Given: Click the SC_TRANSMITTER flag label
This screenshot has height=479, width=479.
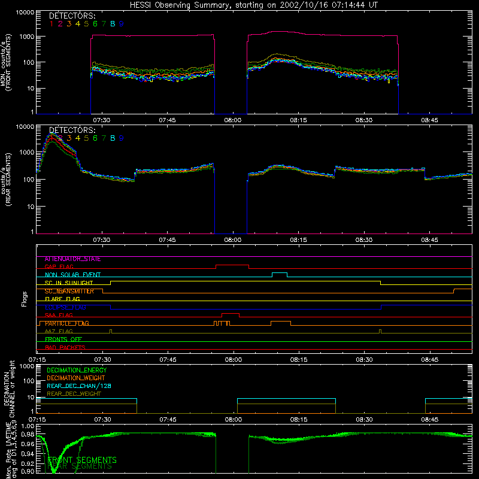Looking at the screenshot, I should point(69,291).
